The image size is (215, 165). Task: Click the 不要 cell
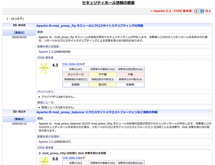[x=130, y=74]
